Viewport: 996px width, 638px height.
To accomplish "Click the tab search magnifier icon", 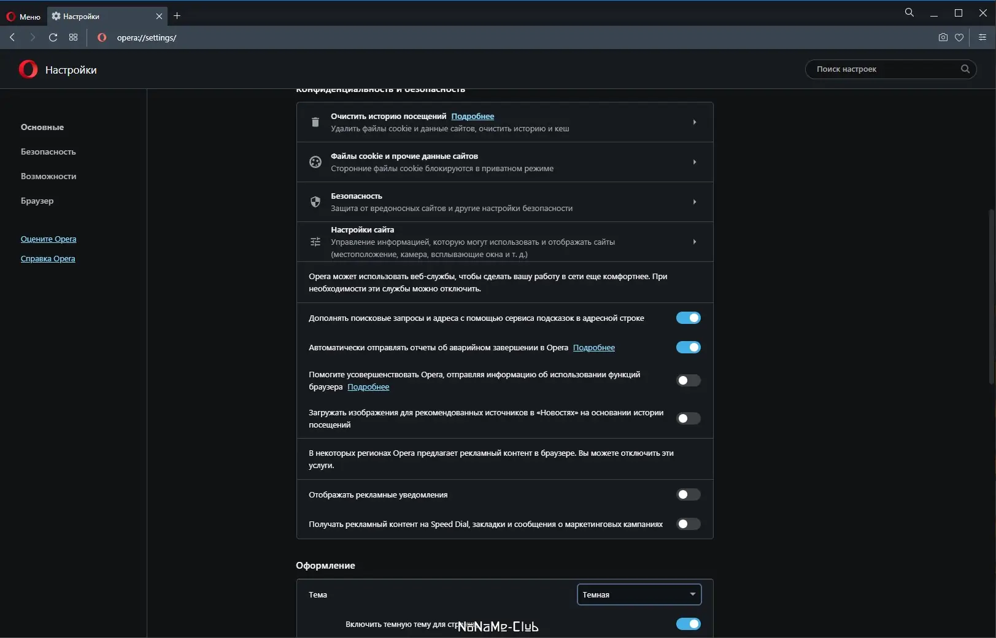I will 909,13.
